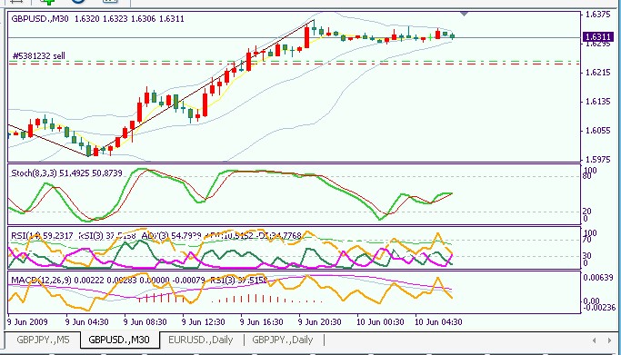Switch to the GBPJPY.,M5 chart tab
This screenshot has width=621, height=355.
click(x=43, y=340)
